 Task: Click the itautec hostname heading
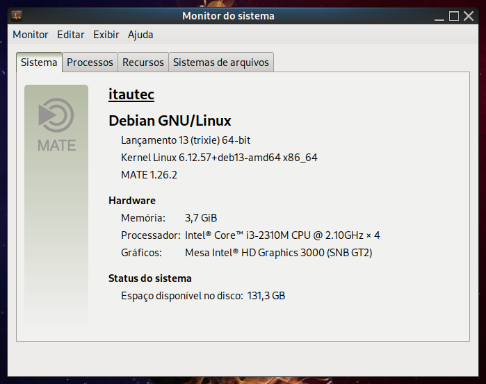click(131, 94)
